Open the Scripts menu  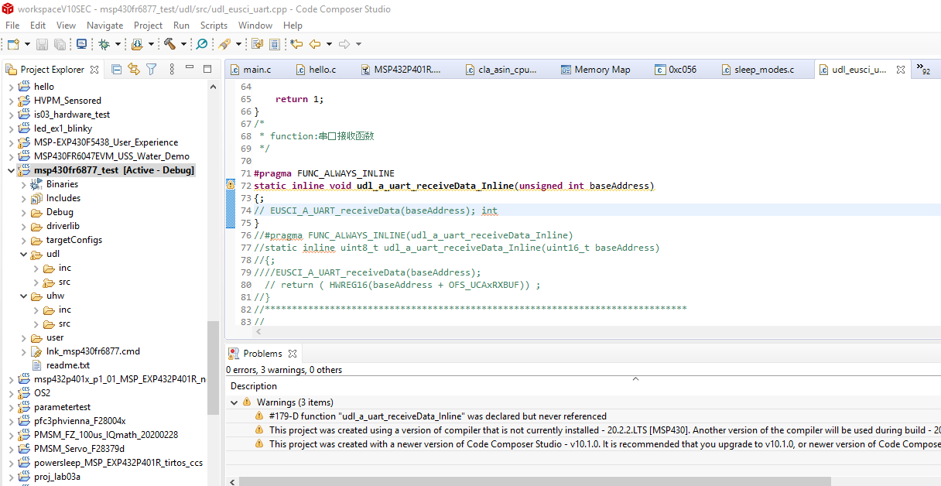[214, 25]
